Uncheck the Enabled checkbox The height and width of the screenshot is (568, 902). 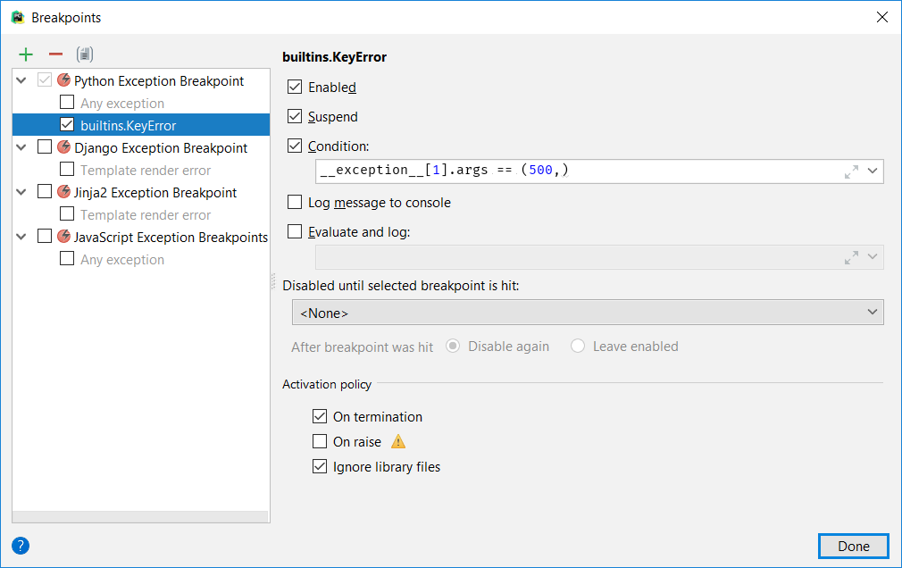(x=295, y=87)
